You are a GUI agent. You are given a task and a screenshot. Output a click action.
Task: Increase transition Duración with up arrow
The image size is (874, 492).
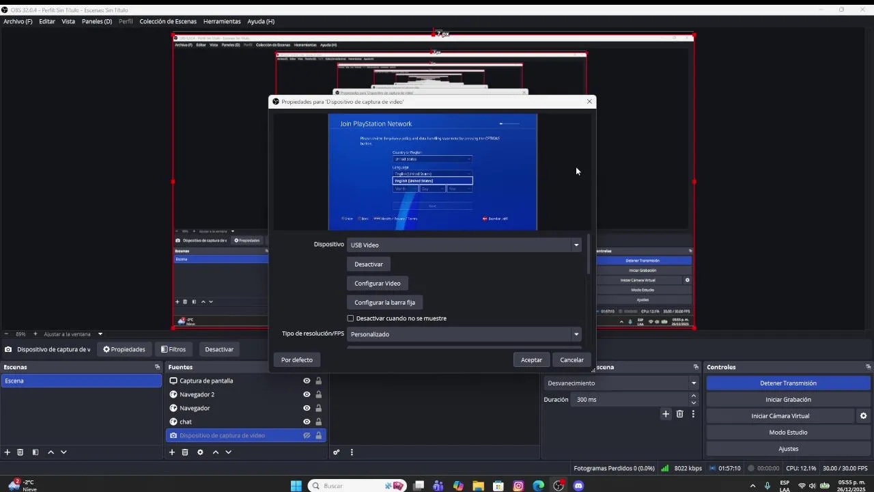tap(694, 396)
